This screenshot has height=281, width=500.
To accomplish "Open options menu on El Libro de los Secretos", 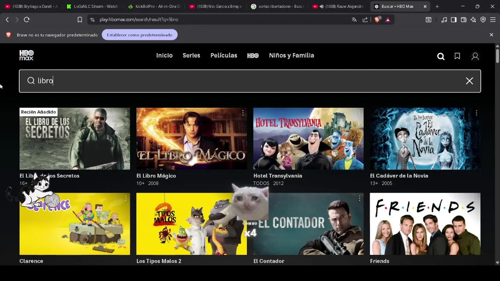I will (x=126, y=113).
